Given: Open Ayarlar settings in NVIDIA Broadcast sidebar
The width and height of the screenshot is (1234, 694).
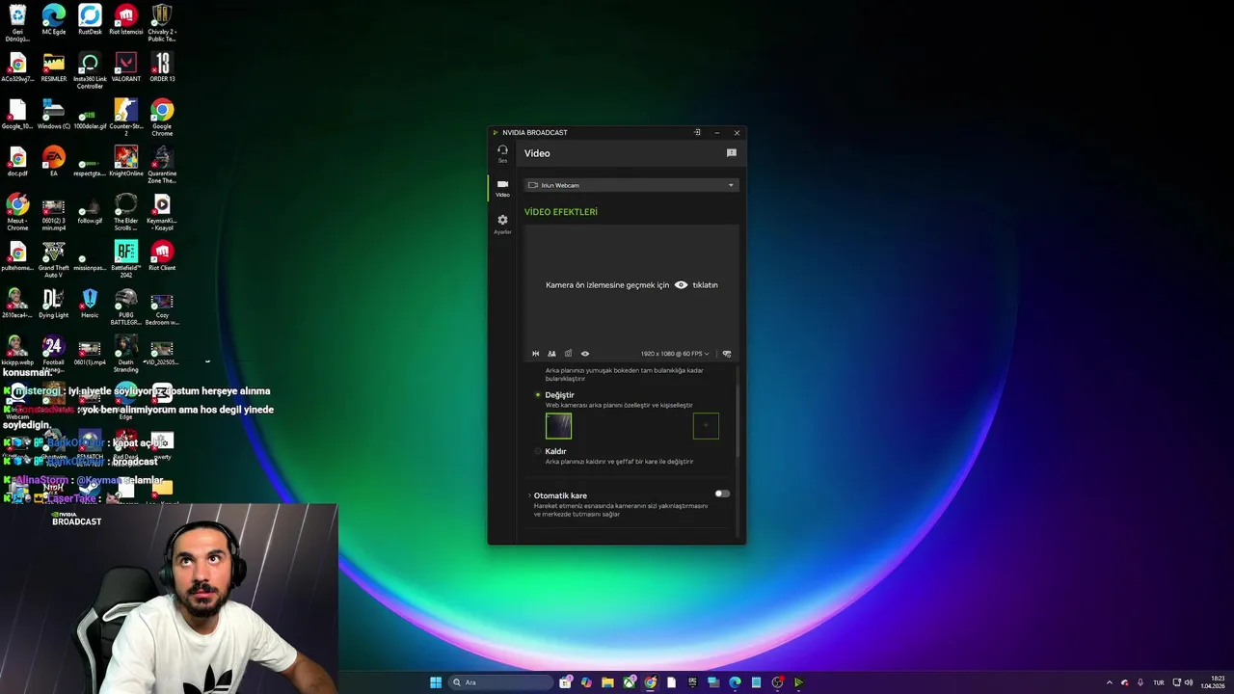Looking at the screenshot, I should pyautogui.click(x=502, y=224).
